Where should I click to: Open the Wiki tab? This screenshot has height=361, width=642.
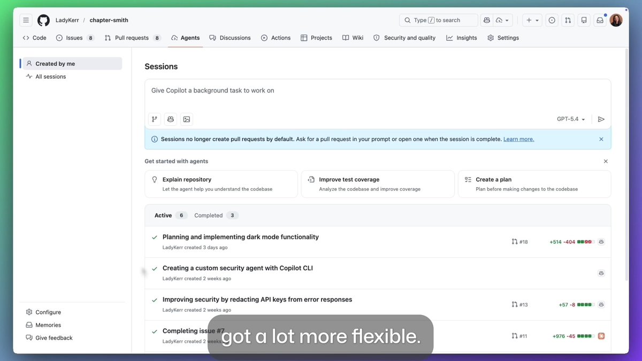353,38
